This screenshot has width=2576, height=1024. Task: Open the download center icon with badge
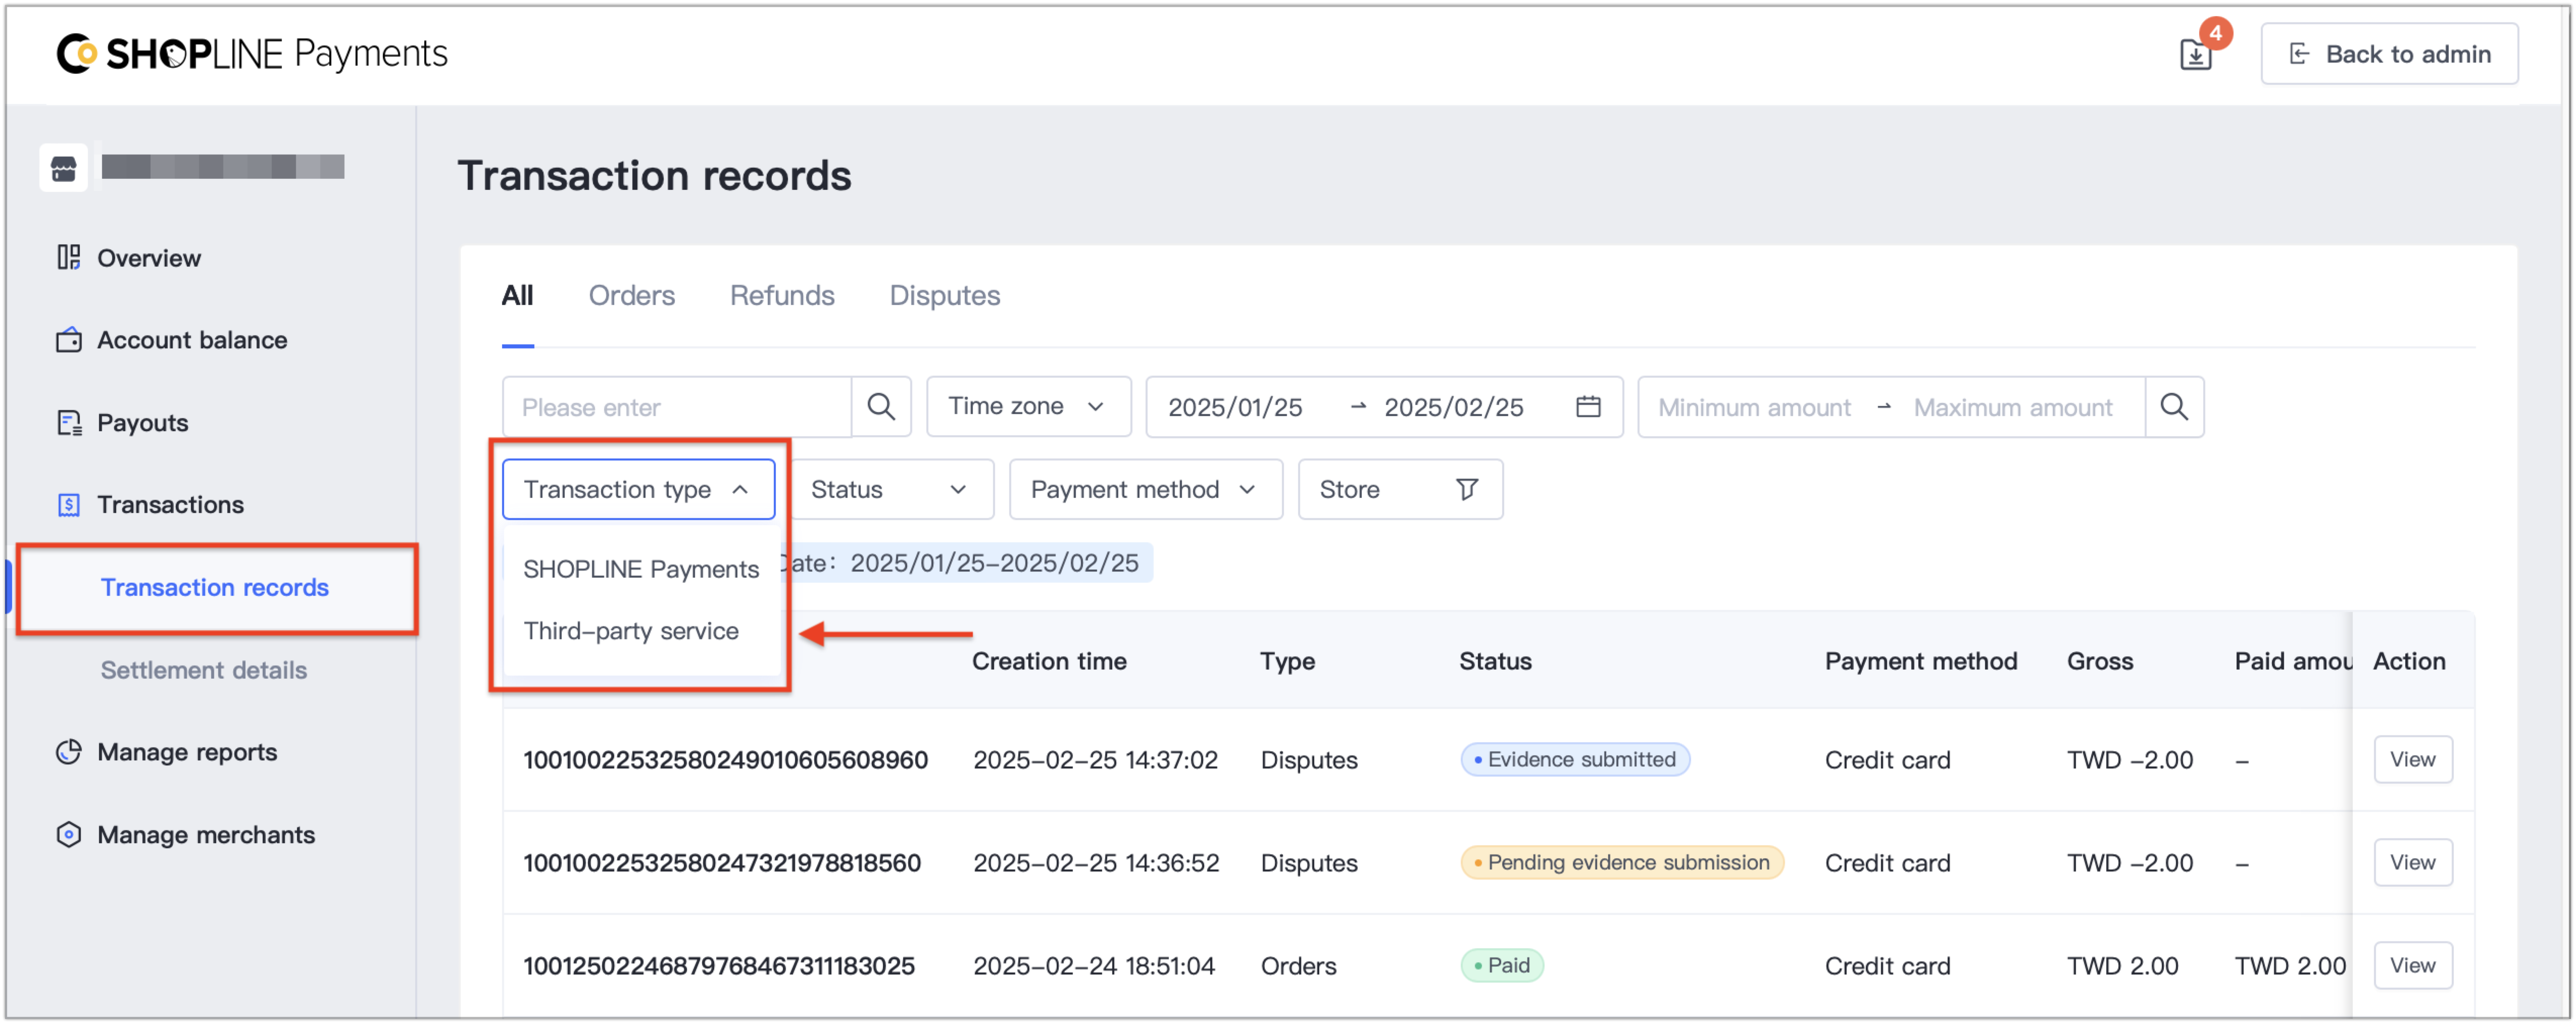tap(2195, 53)
